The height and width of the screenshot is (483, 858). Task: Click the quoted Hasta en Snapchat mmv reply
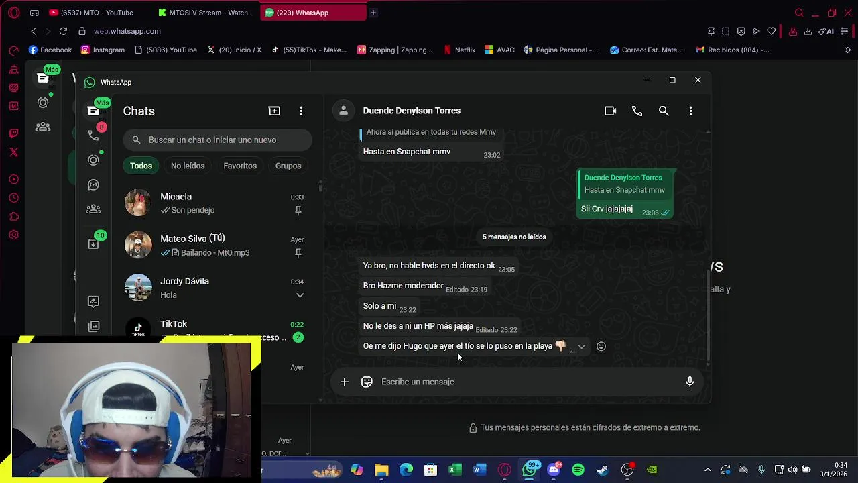click(x=625, y=184)
